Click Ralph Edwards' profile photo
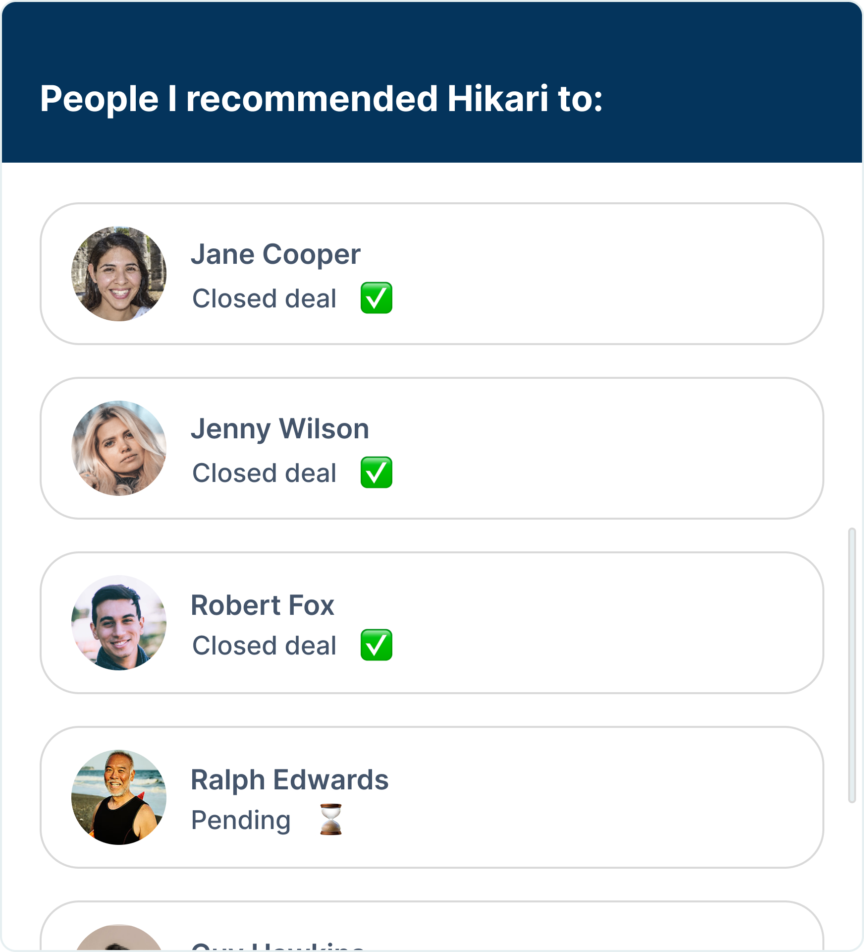 tap(119, 797)
